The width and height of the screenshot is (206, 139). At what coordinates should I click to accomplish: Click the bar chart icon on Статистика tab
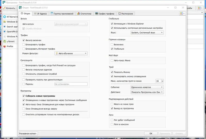click(x=79, y=14)
